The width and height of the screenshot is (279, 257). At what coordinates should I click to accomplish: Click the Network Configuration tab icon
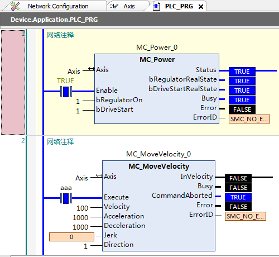coord(15,6)
